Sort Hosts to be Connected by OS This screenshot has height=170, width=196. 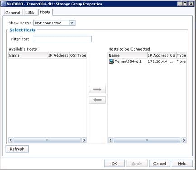172,55
